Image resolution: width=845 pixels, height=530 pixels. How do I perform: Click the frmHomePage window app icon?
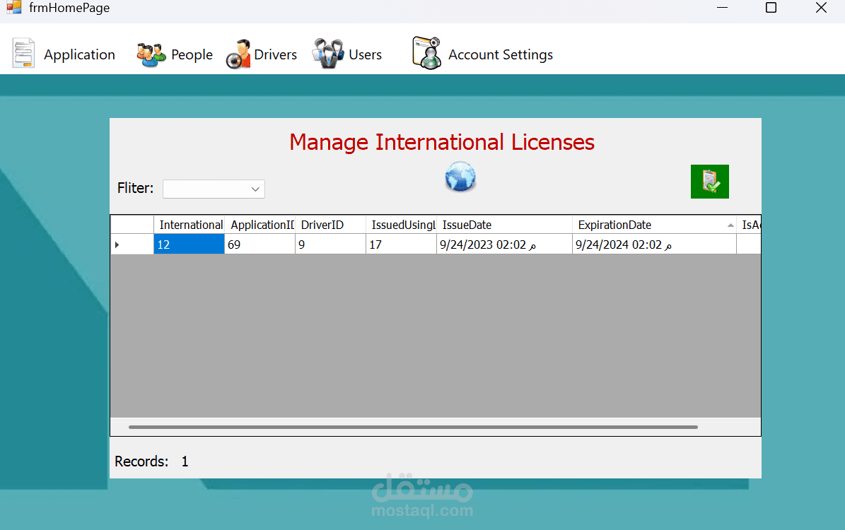coord(14,7)
